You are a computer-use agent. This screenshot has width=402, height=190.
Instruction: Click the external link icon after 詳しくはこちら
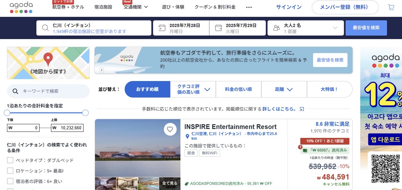(x=302, y=109)
